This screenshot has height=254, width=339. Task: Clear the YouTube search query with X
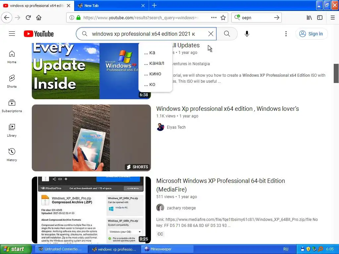[211, 34]
